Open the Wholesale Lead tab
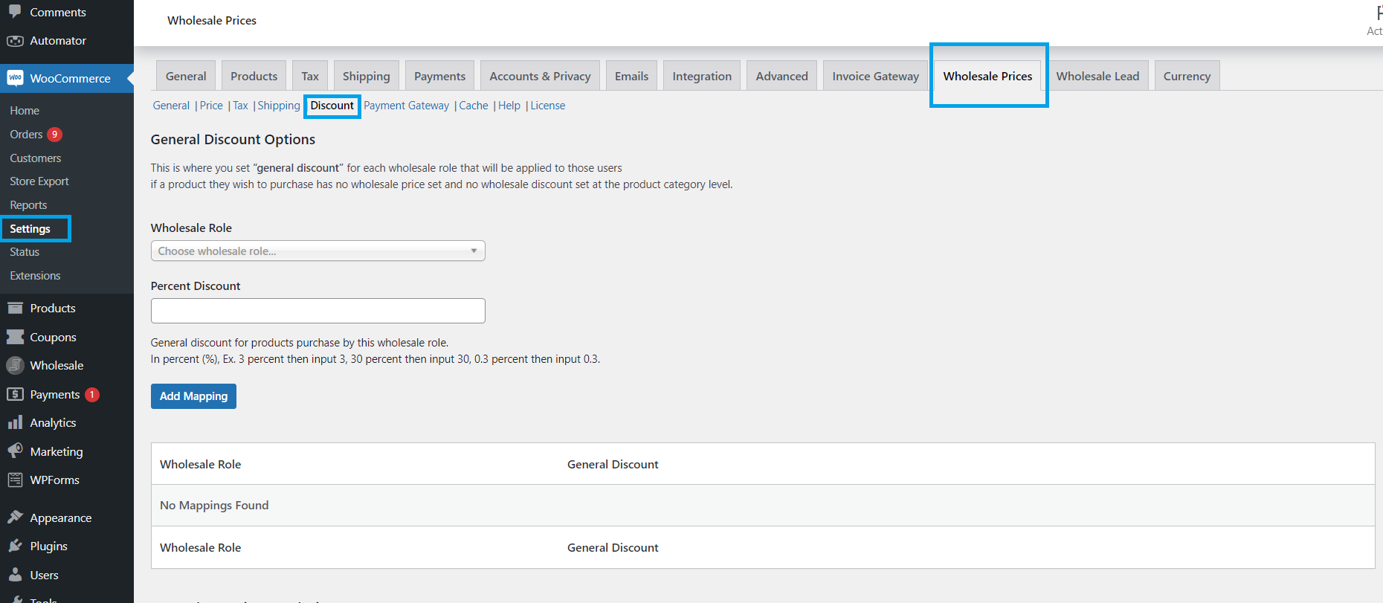 pos(1097,76)
